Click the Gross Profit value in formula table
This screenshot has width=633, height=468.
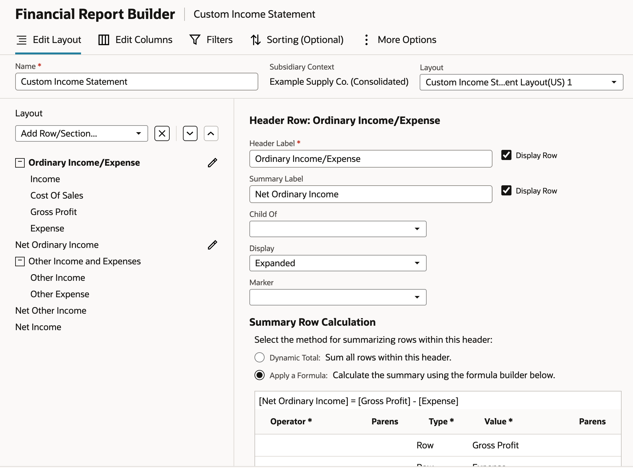(495, 445)
